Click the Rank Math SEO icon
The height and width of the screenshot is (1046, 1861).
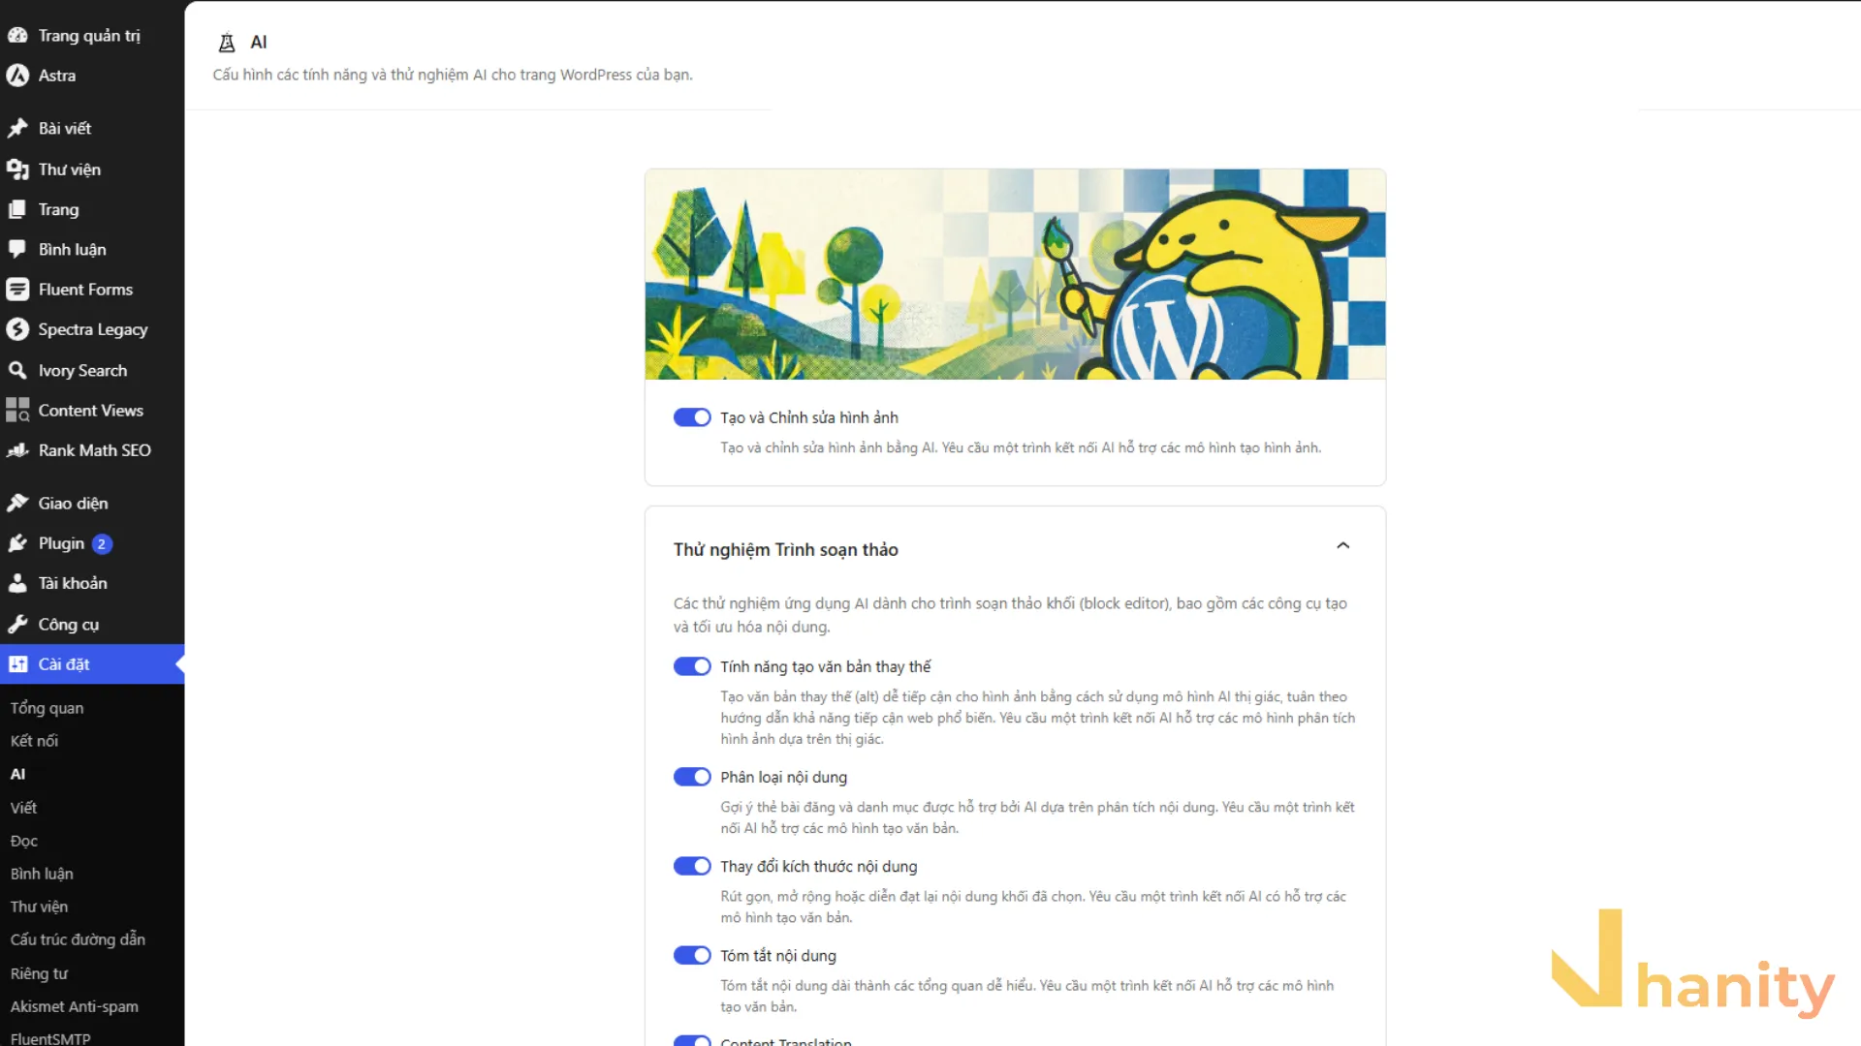pyautogui.click(x=17, y=450)
